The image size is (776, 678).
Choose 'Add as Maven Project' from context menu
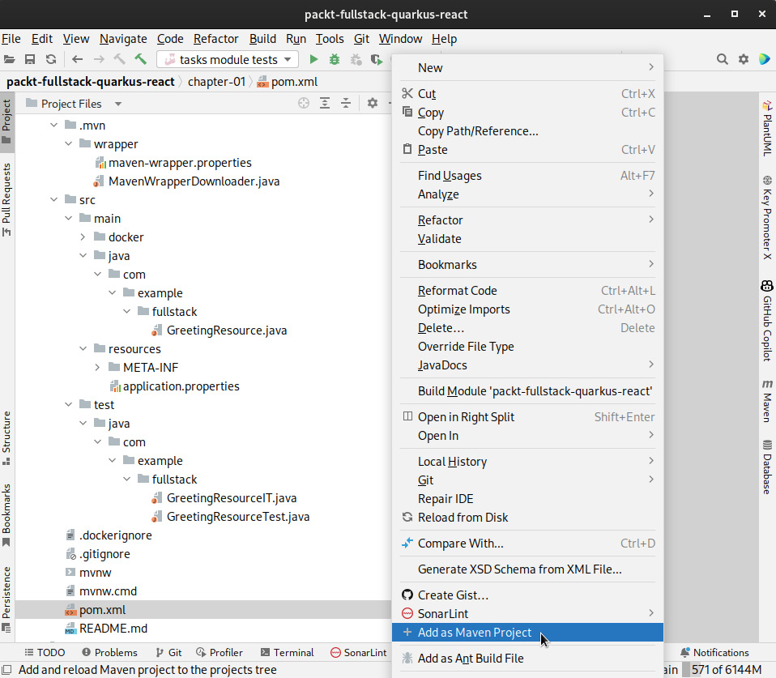pyautogui.click(x=474, y=633)
